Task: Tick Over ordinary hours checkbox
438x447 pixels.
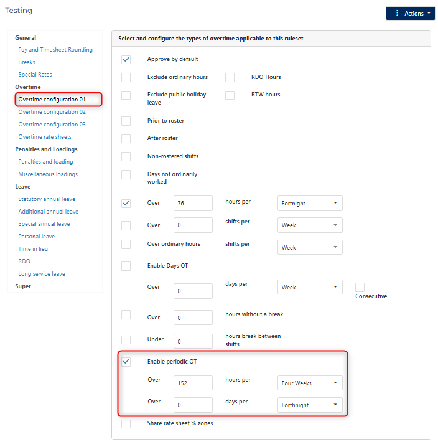Action: pos(126,244)
